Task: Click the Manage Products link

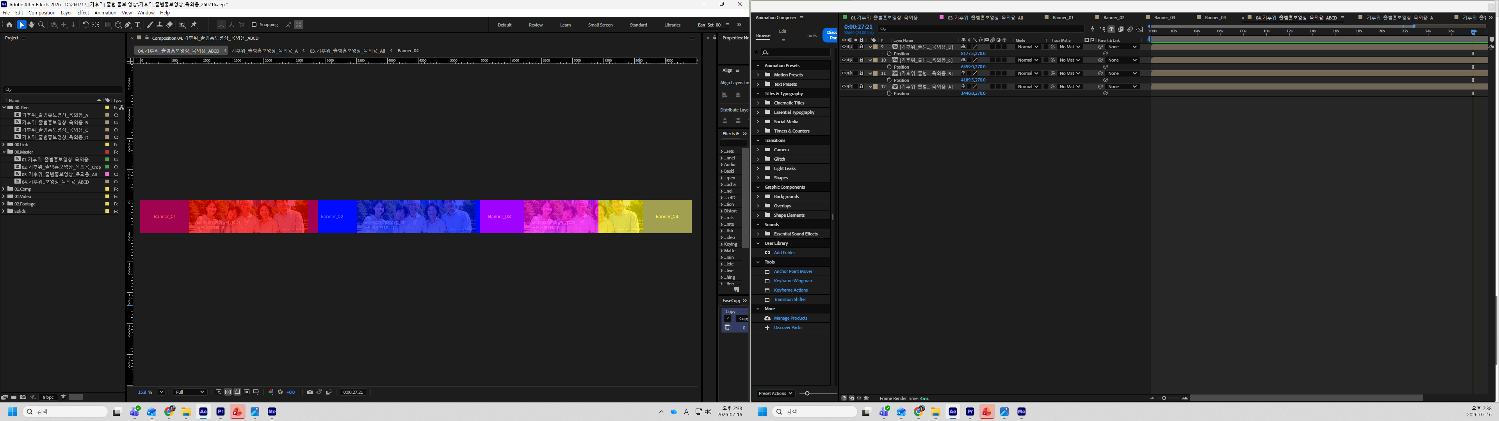Action: (x=791, y=318)
